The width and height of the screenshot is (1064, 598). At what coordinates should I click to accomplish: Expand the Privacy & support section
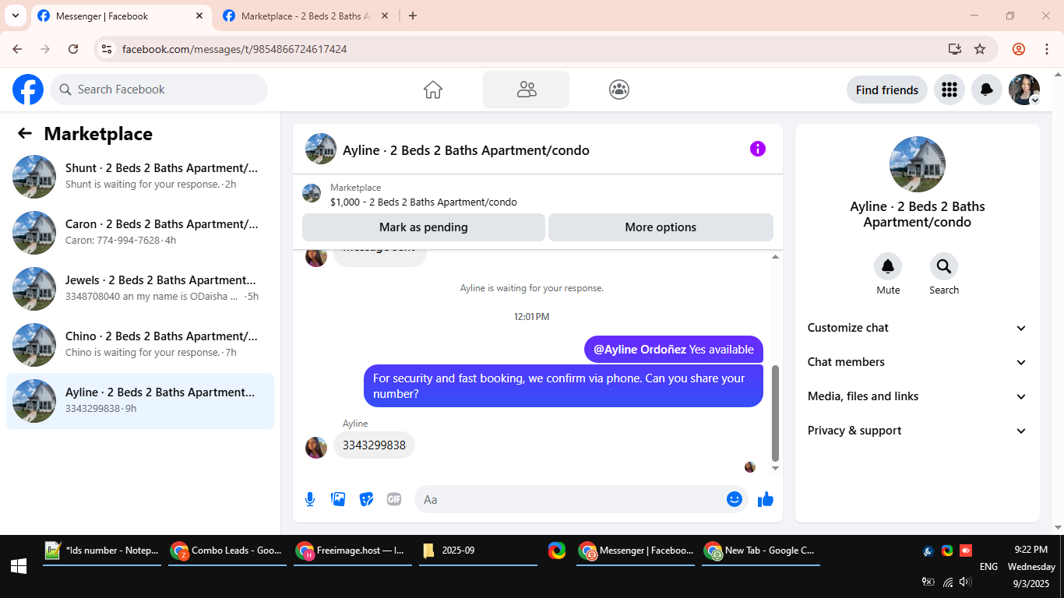pyautogui.click(x=918, y=431)
